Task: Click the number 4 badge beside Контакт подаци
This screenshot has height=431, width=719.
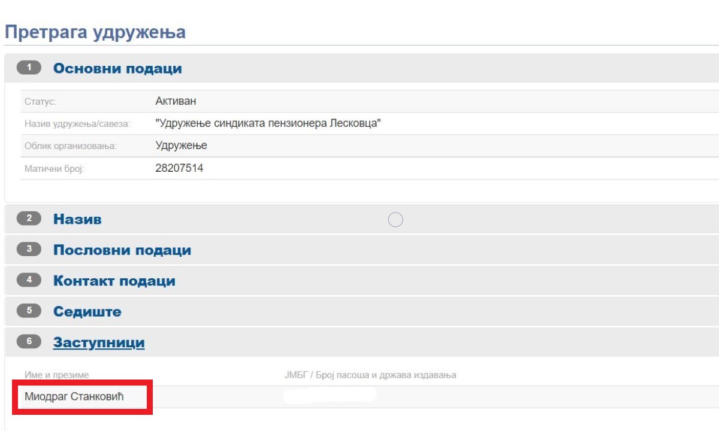Action: point(29,281)
